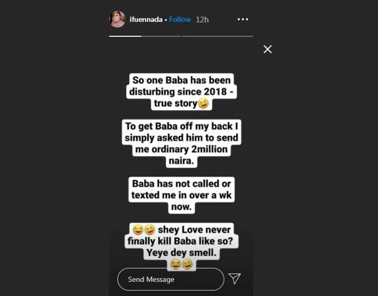
Task: Tap the right laughing emoji under 'Yeye dey smell'
Action: tap(187, 264)
